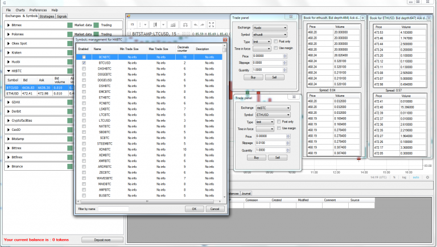Open Exchange dropdown showing HitBTC
437x247 pixels.
273,108
